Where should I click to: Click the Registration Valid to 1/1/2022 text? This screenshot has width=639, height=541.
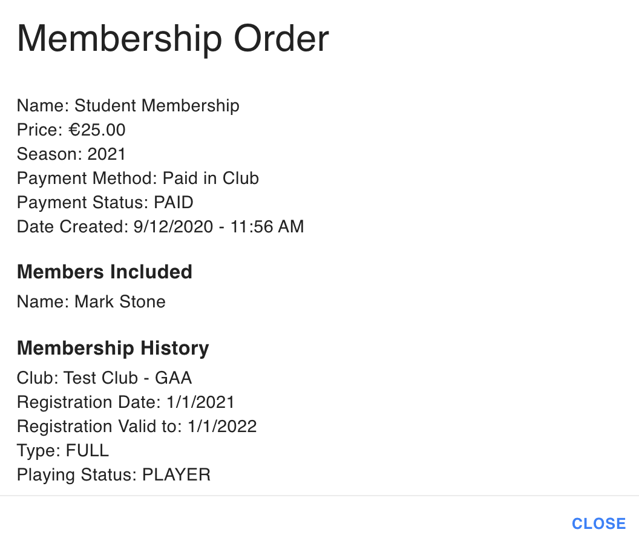point(137,427)
